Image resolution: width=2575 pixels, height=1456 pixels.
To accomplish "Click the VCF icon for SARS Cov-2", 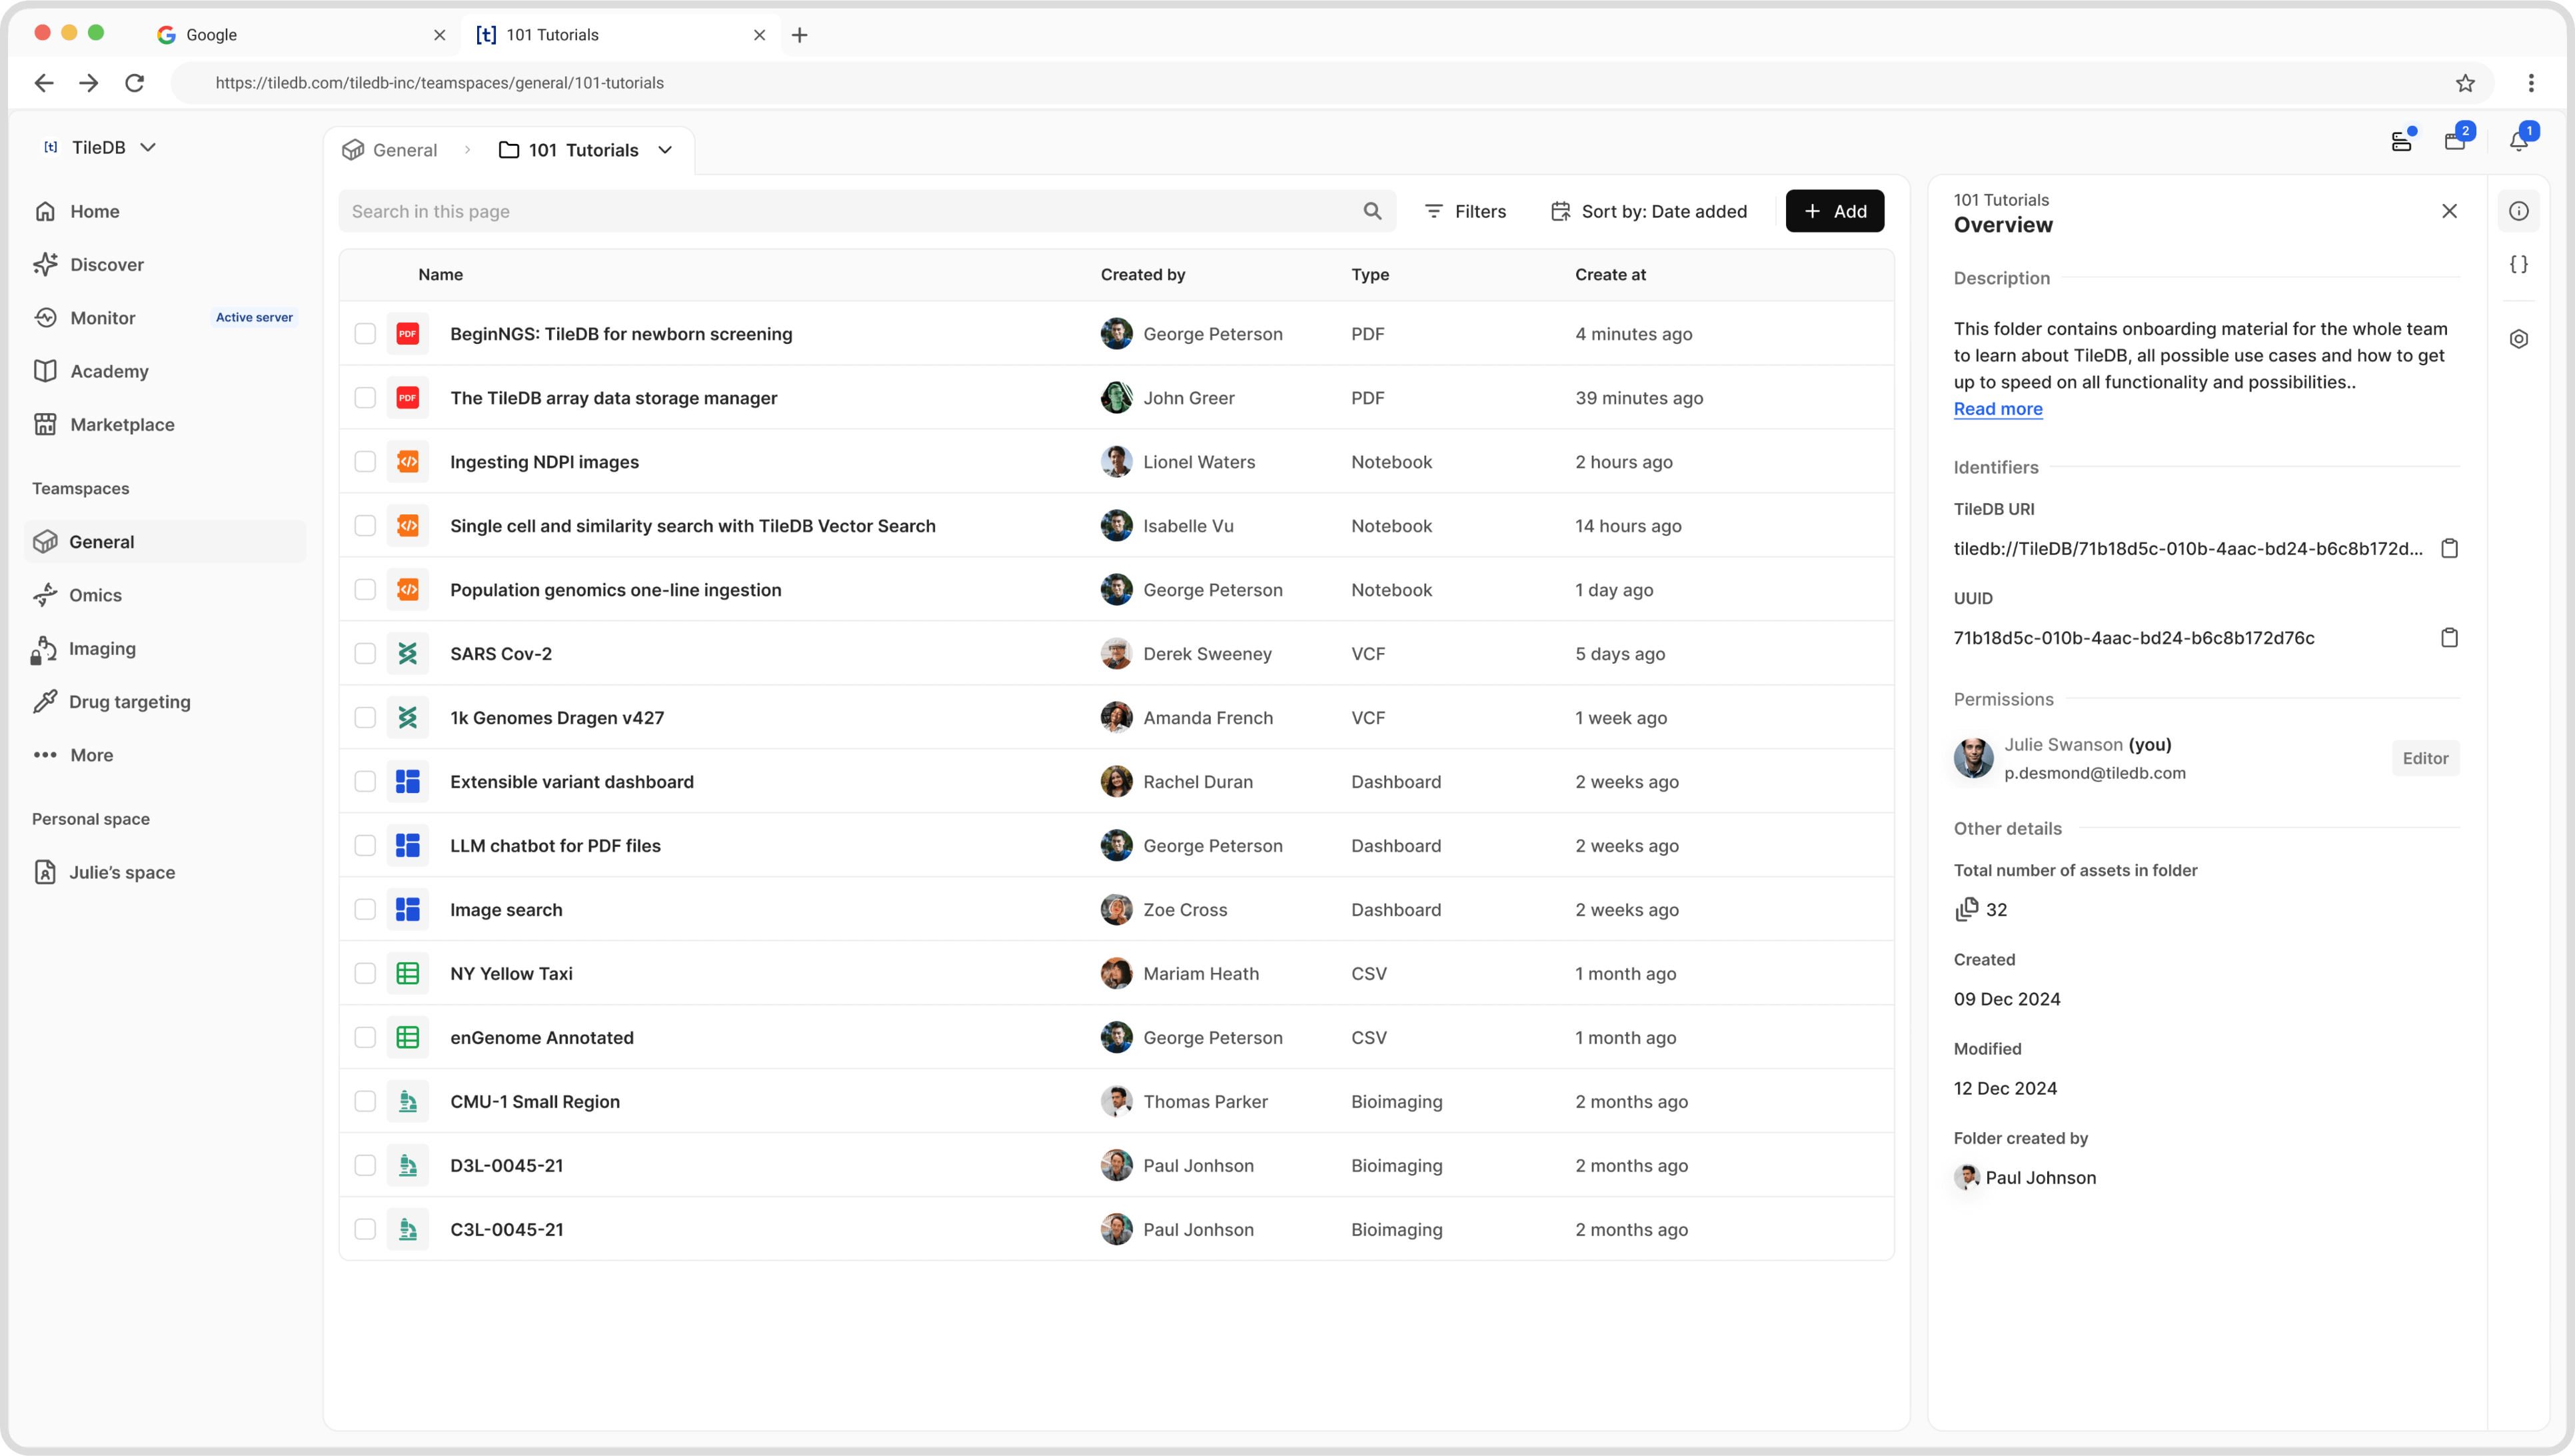I will coord(407,654).
